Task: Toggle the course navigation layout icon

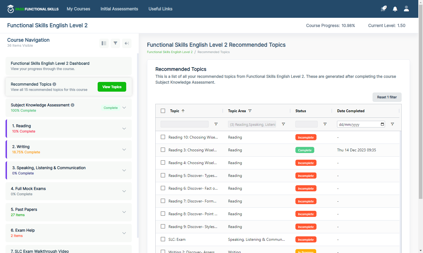Action: [x=104, y=43]
